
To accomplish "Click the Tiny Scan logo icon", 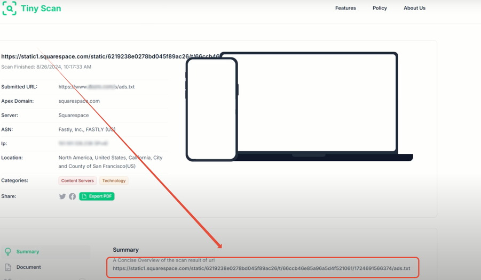I will [x=10, y=9].
